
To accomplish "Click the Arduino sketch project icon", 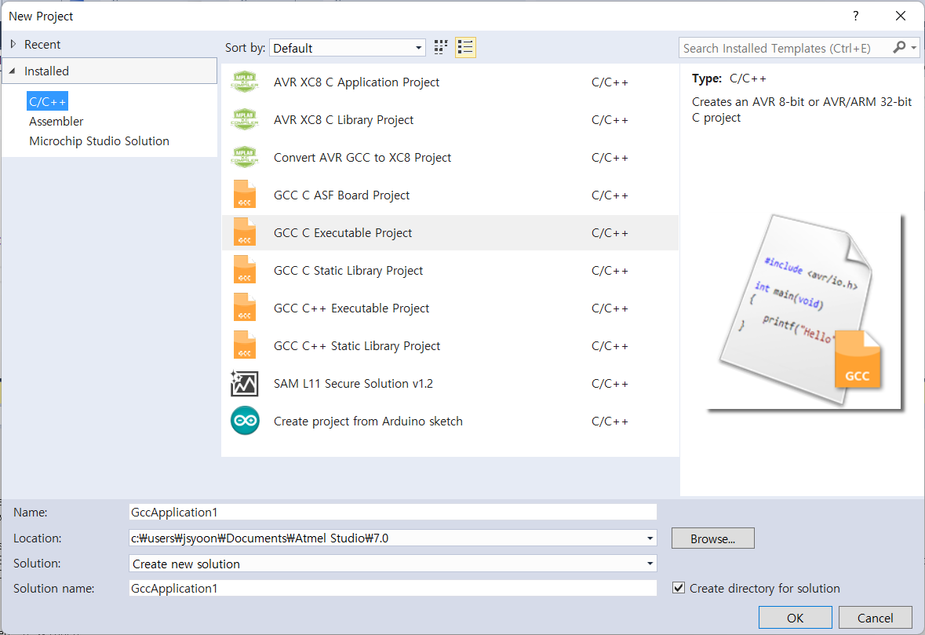I will [x=245, y=421].
